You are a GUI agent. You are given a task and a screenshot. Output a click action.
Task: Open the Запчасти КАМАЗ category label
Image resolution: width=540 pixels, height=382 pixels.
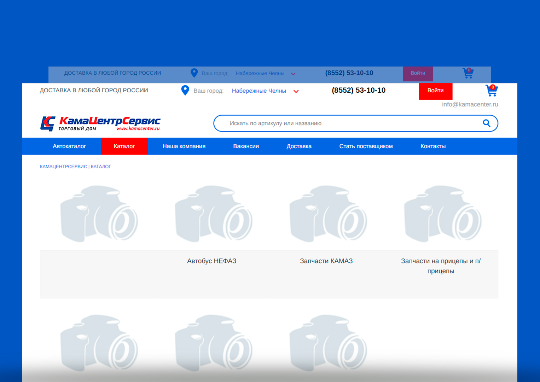(326, 261)
